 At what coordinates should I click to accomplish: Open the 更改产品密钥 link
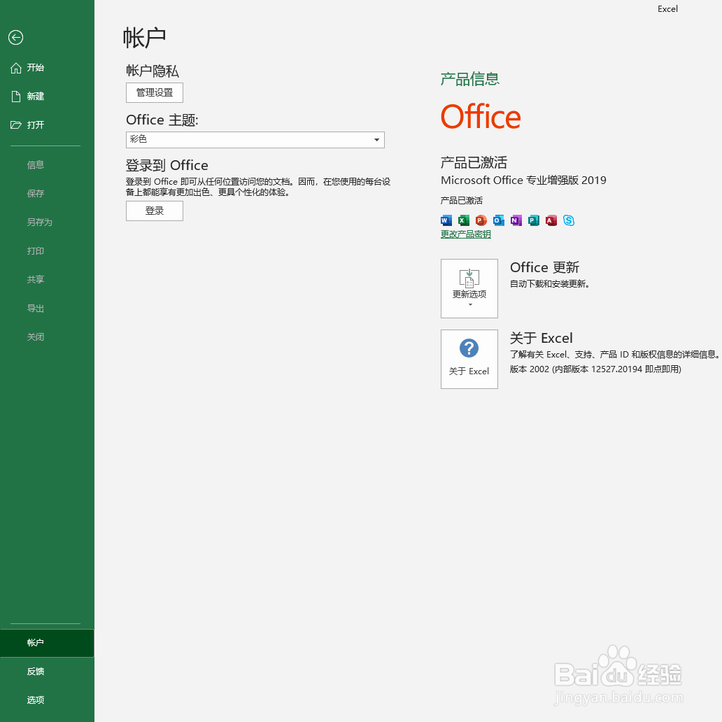coord(465,234)
